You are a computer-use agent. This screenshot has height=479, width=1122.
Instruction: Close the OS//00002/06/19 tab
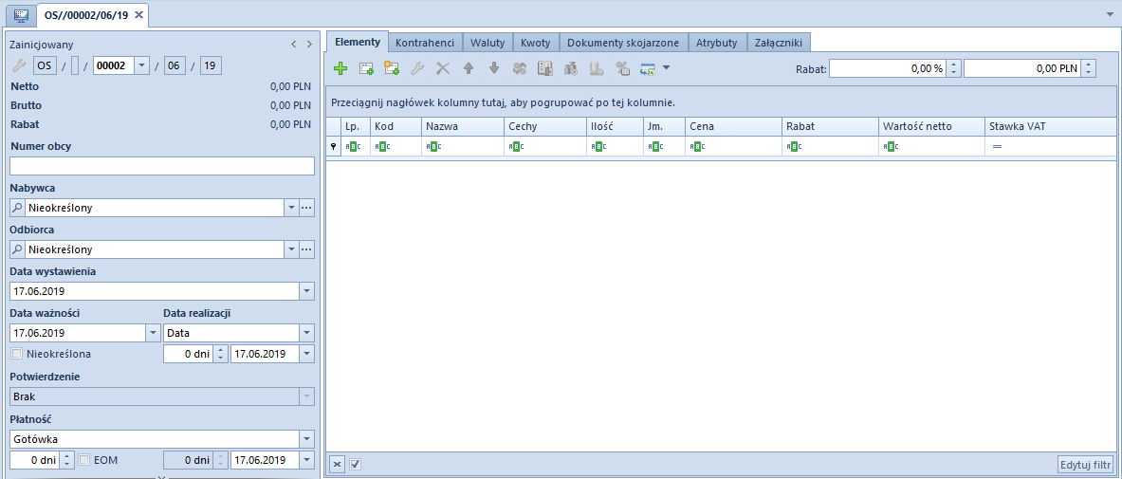[138, 14]
